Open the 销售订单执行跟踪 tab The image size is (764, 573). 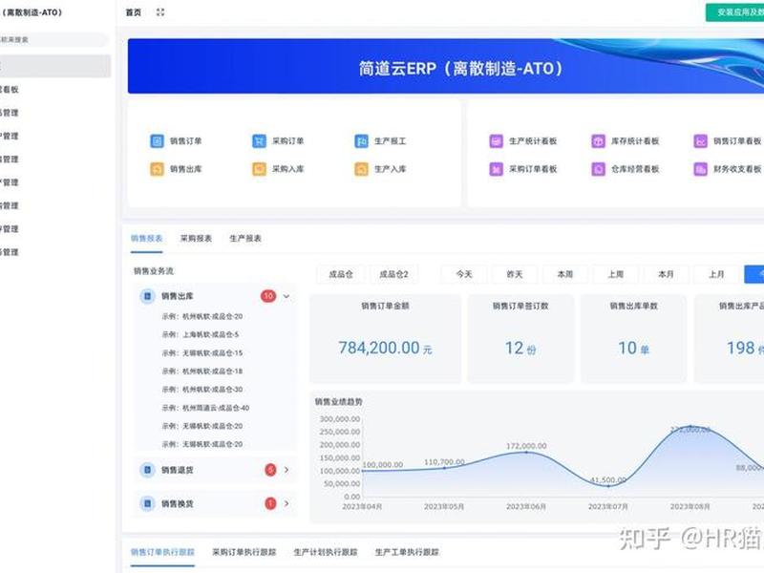click(x=162, y=552)
